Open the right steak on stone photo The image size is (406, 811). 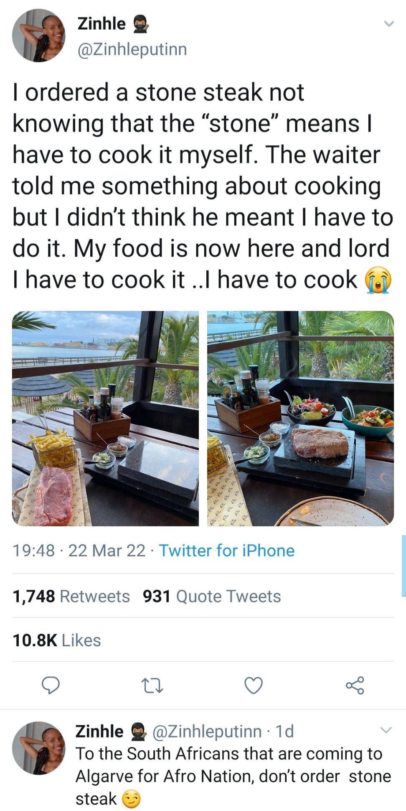click(300, 418)
